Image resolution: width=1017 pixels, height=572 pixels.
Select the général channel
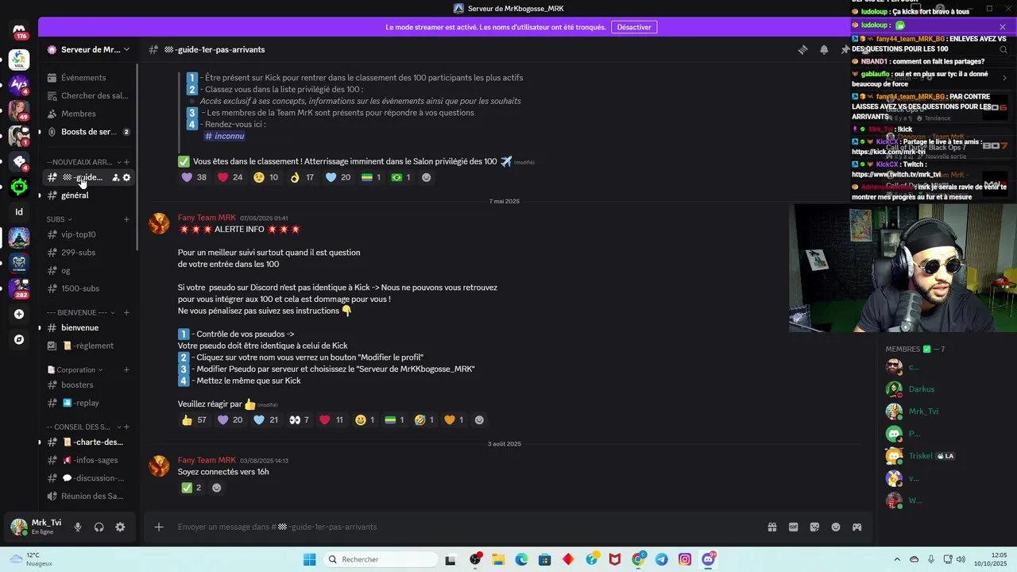click(88, 195)
